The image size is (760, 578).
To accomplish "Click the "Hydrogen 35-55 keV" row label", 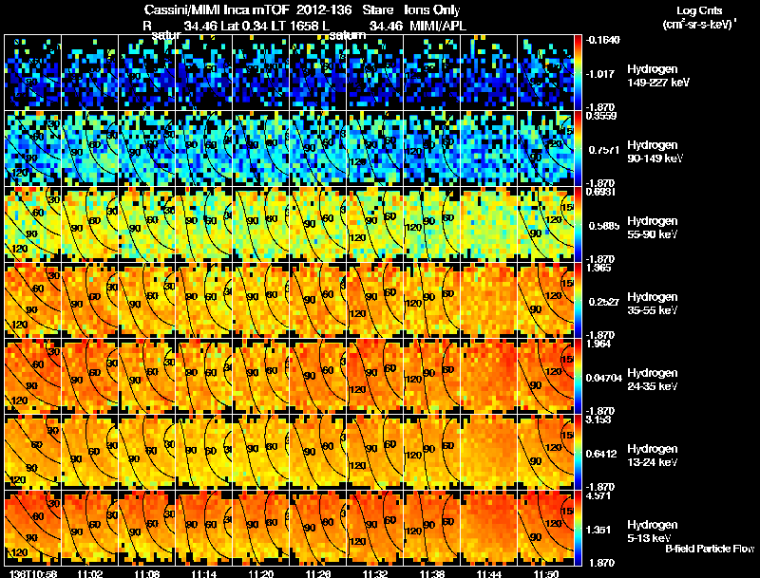I will coord(652,303).
